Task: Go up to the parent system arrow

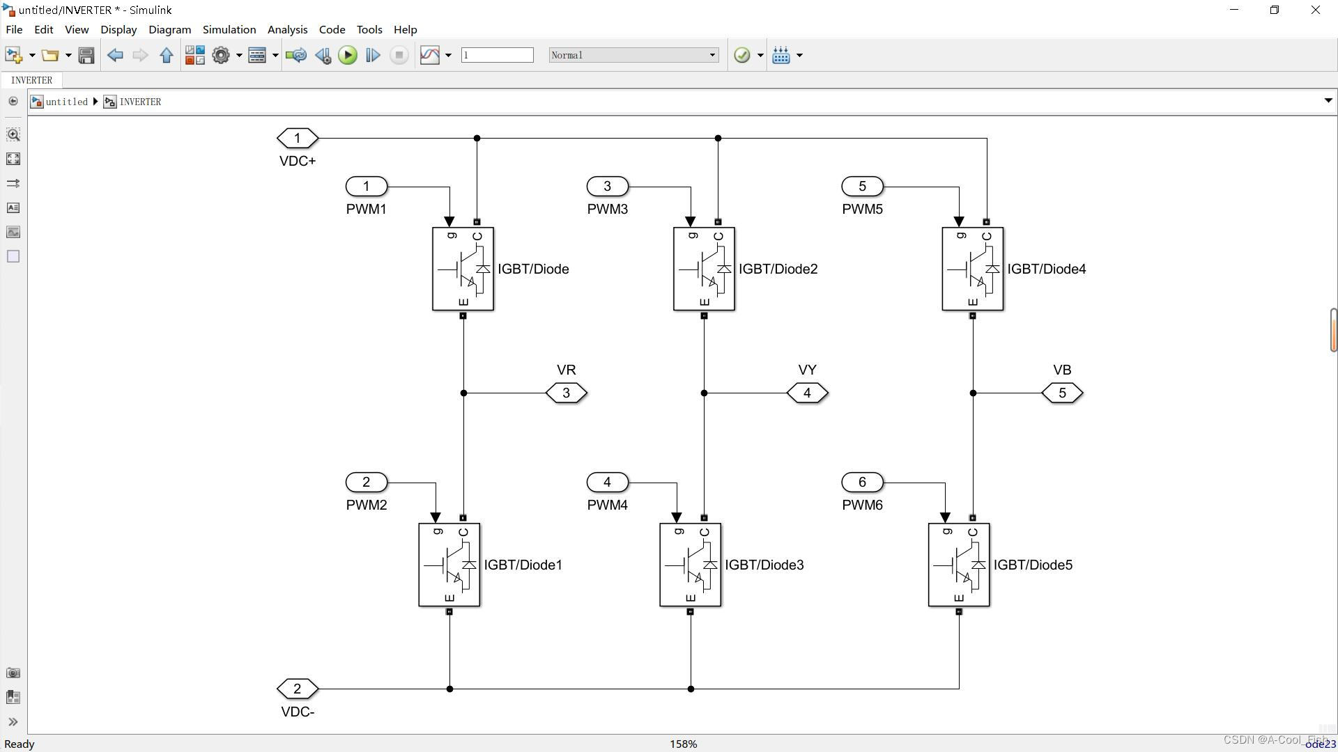Action: coord(166,55)
